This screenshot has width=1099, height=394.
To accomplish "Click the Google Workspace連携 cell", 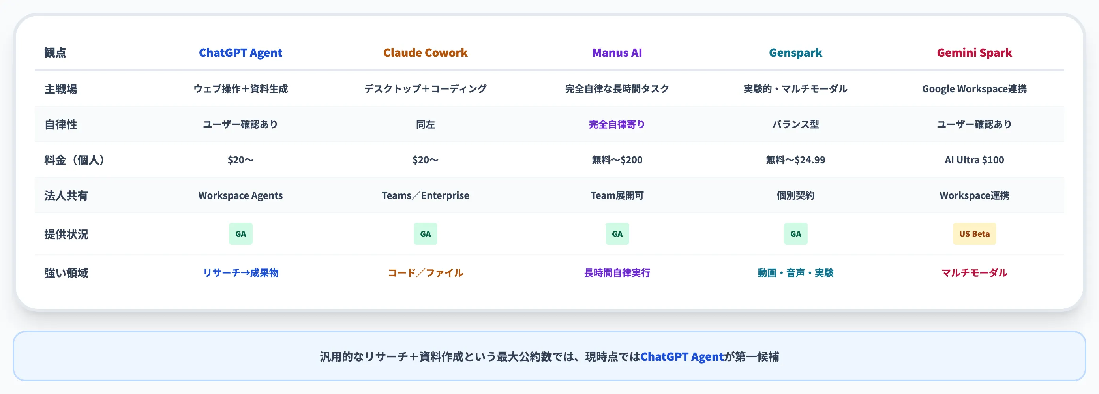I will pyautogui.click(x=974, y=89).
